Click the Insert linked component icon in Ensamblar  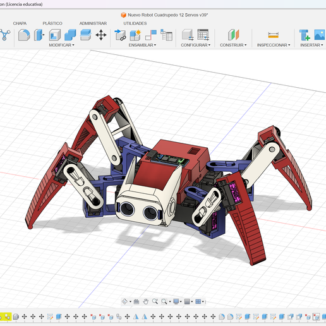tap(120, 35)
